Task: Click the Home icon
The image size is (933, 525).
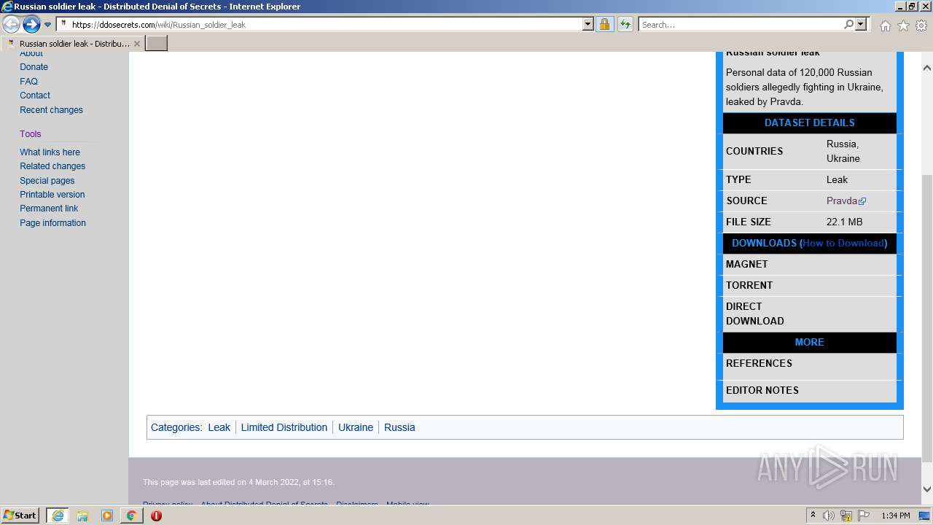Action: [x=885, y=26]
